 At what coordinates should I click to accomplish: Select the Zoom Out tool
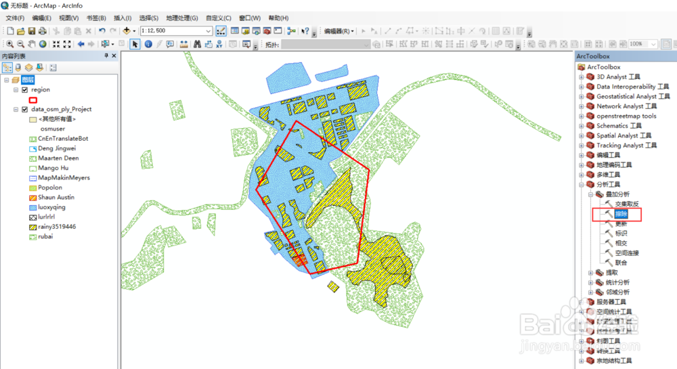click(x=20, y=44)
